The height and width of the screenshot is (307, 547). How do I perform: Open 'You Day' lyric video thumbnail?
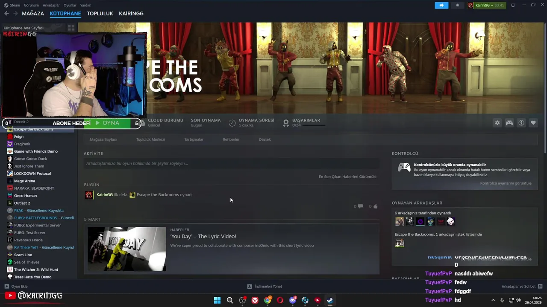coord(127,249)
